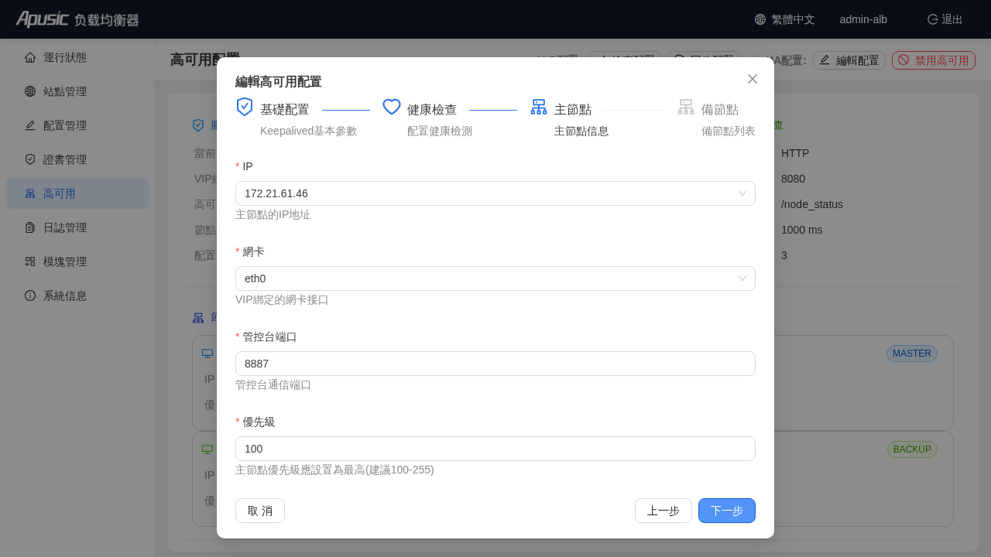Click the pencil icon on 編輯配置
The width and height of the screenshot is (991, 557).
click(x=825, y=60)
